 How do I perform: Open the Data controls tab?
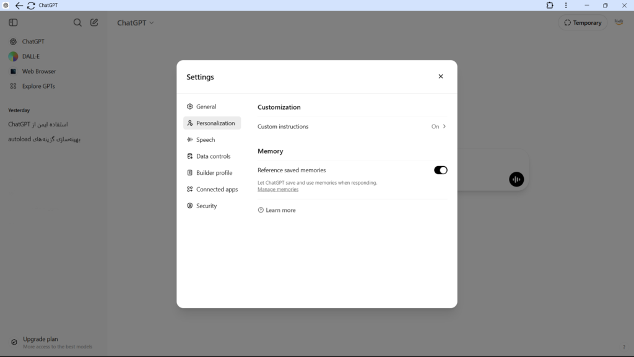coord(212,156)
